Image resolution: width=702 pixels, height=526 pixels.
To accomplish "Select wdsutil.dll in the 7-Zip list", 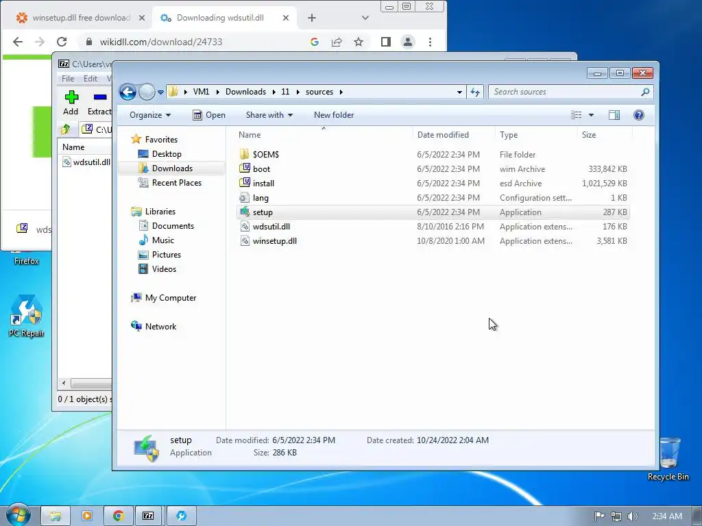I will click(86, 162).
